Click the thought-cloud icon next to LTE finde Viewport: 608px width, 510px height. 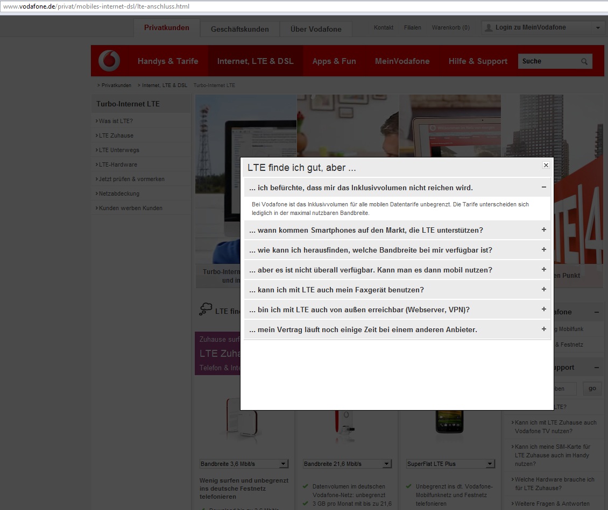click(206, 309)
